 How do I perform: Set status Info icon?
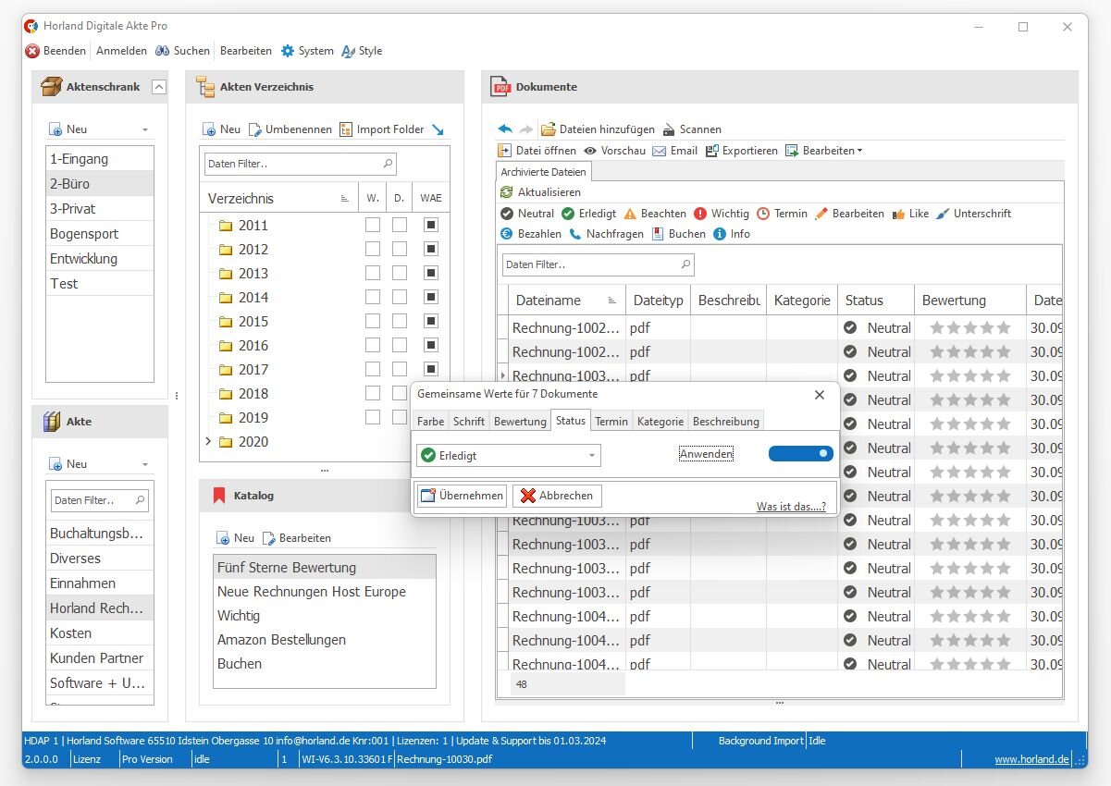[x=720, y=234]
